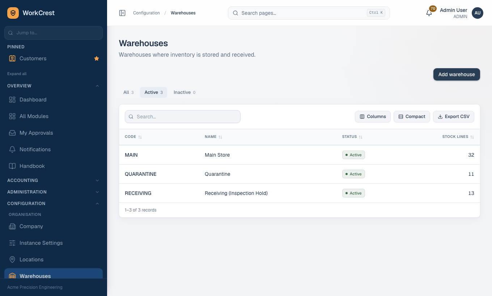
Task: Click the Expand all link
Action: tap(17, 74)
